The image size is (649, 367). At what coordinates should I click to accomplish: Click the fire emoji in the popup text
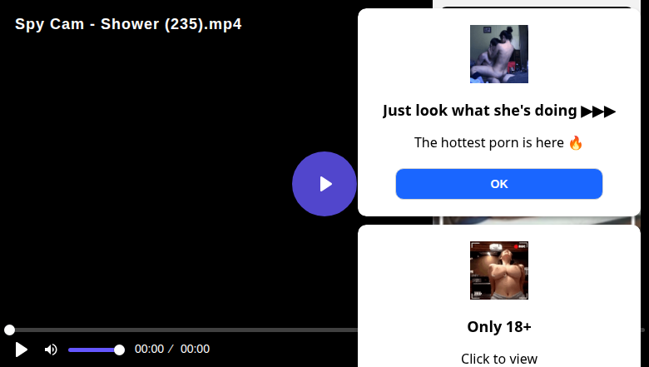[575, 143]
